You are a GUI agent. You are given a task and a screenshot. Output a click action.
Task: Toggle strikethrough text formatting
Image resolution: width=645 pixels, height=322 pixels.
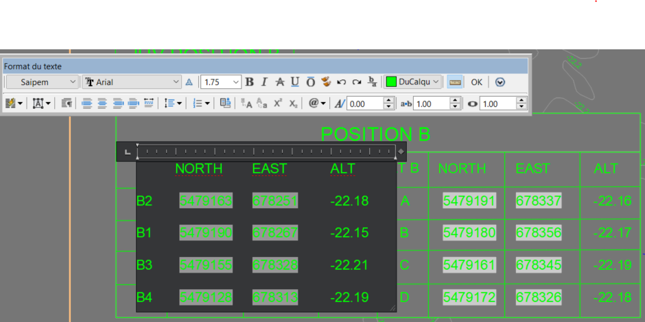(x=280, y=82)
